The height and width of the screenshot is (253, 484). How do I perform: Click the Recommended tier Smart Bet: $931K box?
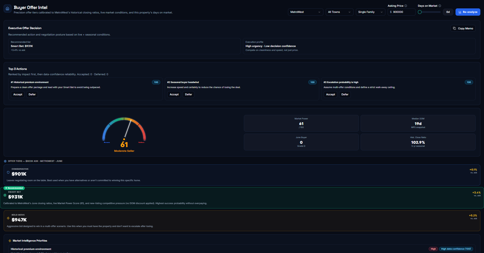coord(125,46)
